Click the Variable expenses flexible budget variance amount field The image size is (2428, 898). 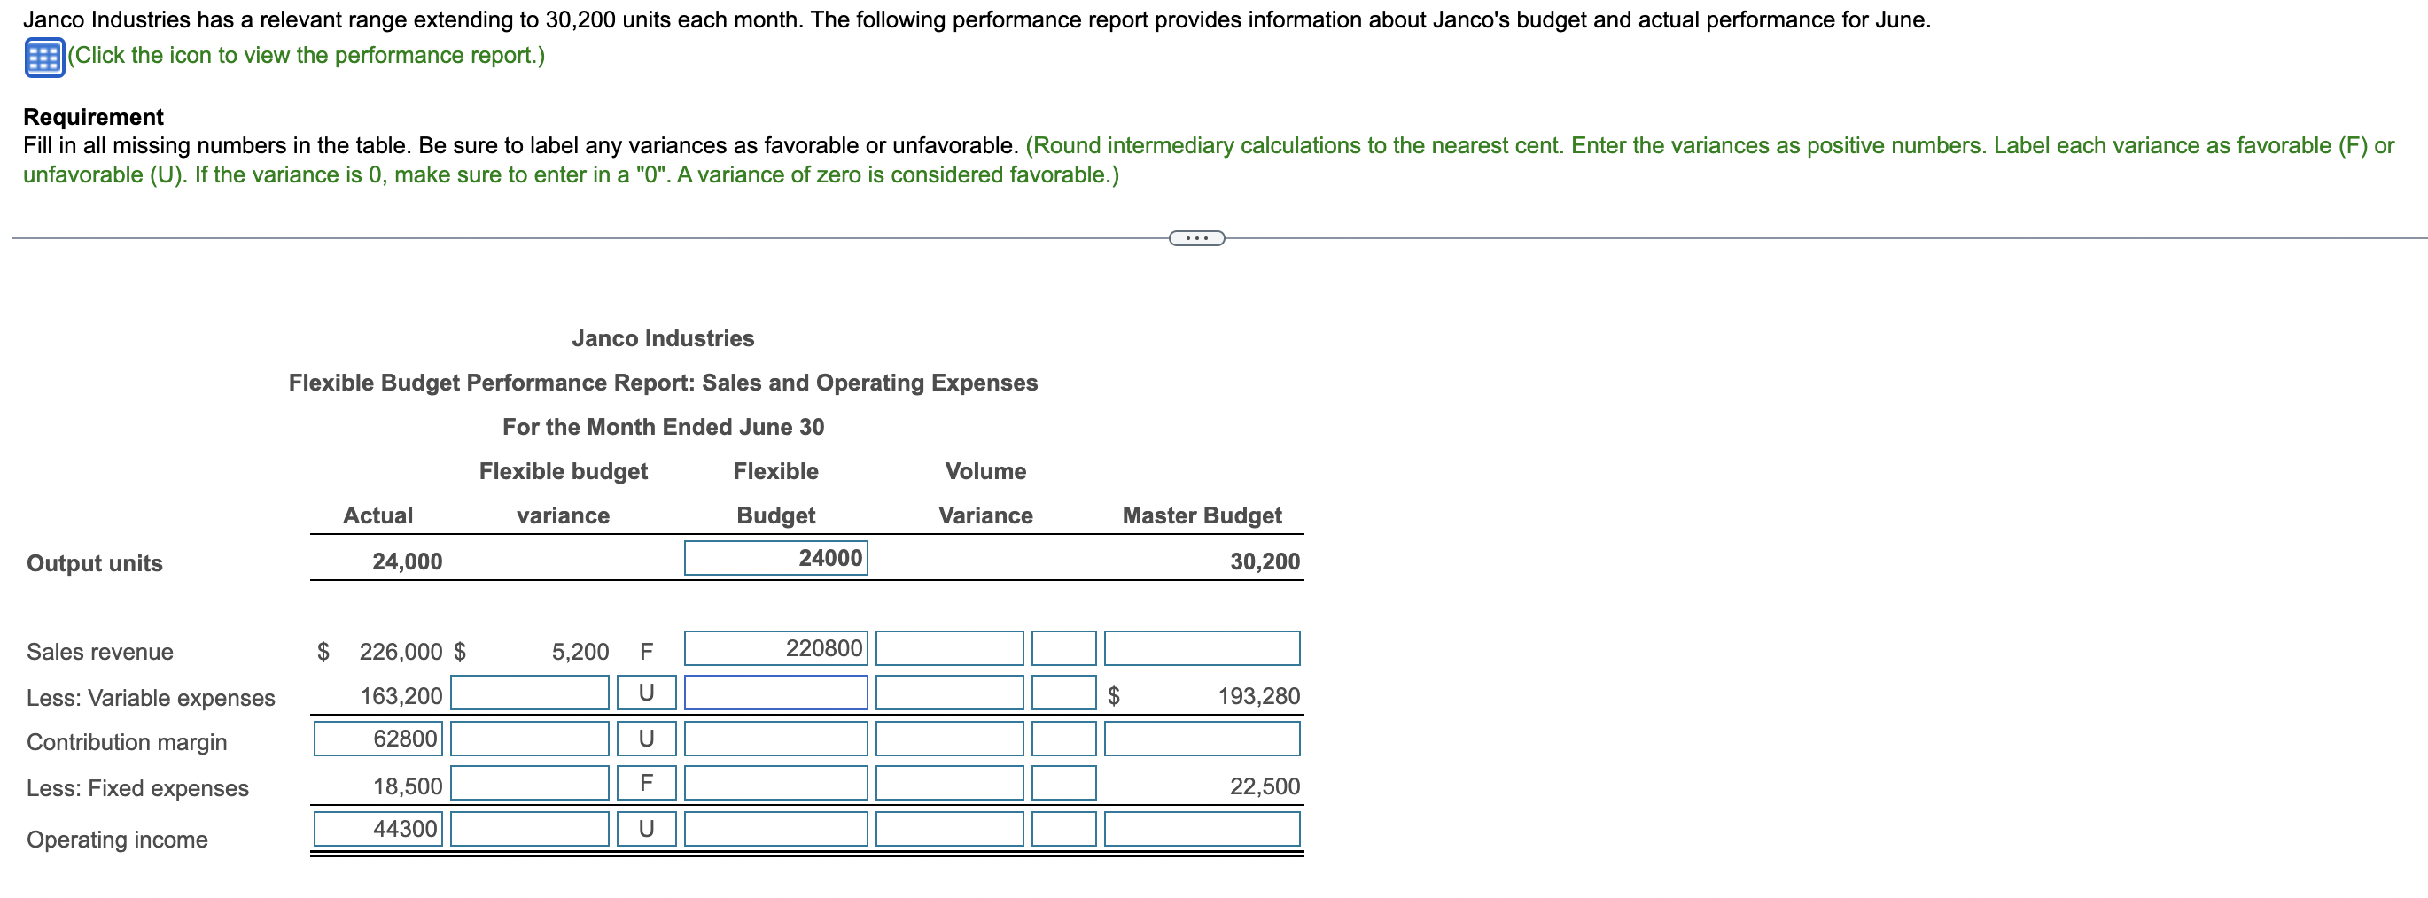[x=530, y=693]
